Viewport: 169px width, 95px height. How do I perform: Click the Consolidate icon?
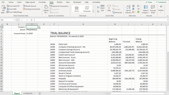pyautogui.click(x=138, y=6)
